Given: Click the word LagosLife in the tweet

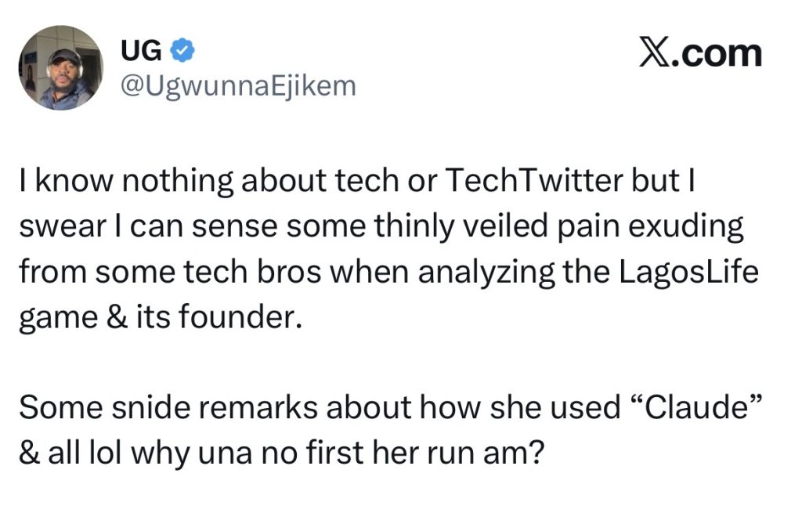Looking at the screenshot, I should pos(688,271).
